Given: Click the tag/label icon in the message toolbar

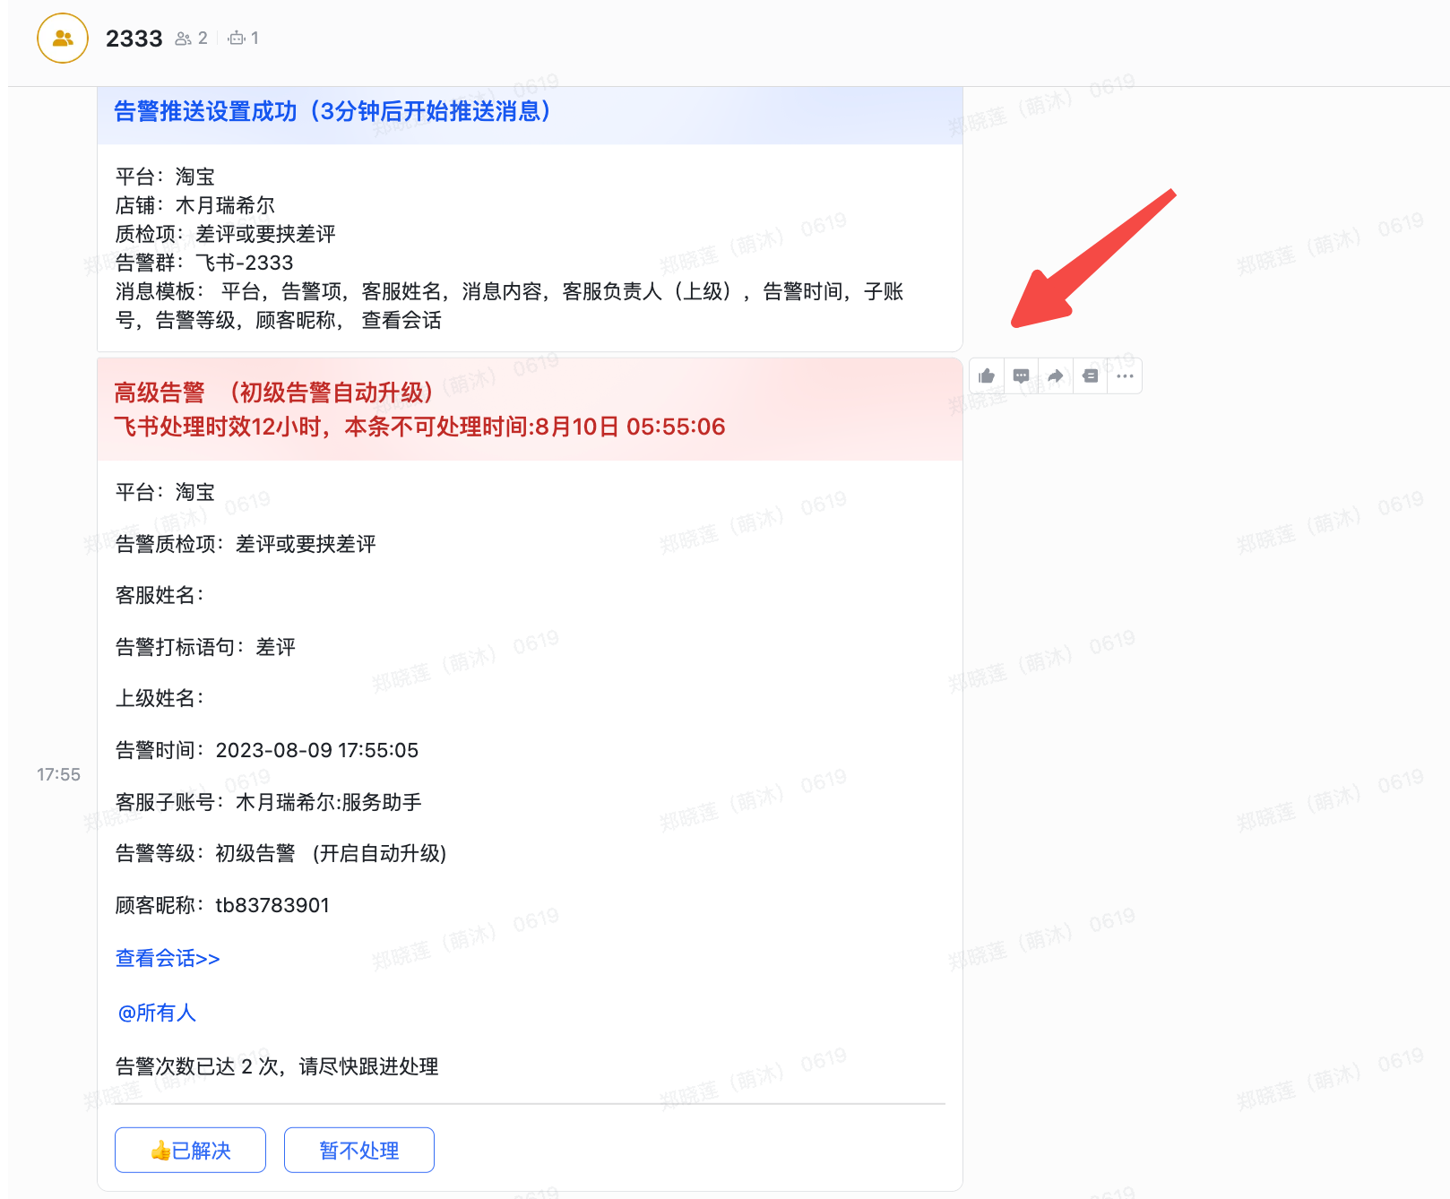Looking at the screenshot, I should (x=1090, y=376).
